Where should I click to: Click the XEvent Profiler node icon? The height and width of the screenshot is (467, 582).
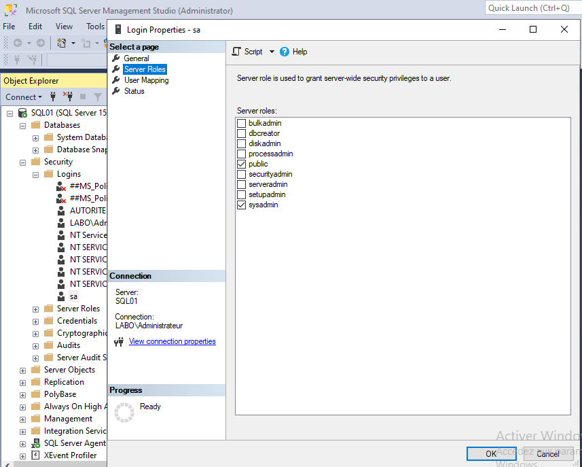coord(35,455)
